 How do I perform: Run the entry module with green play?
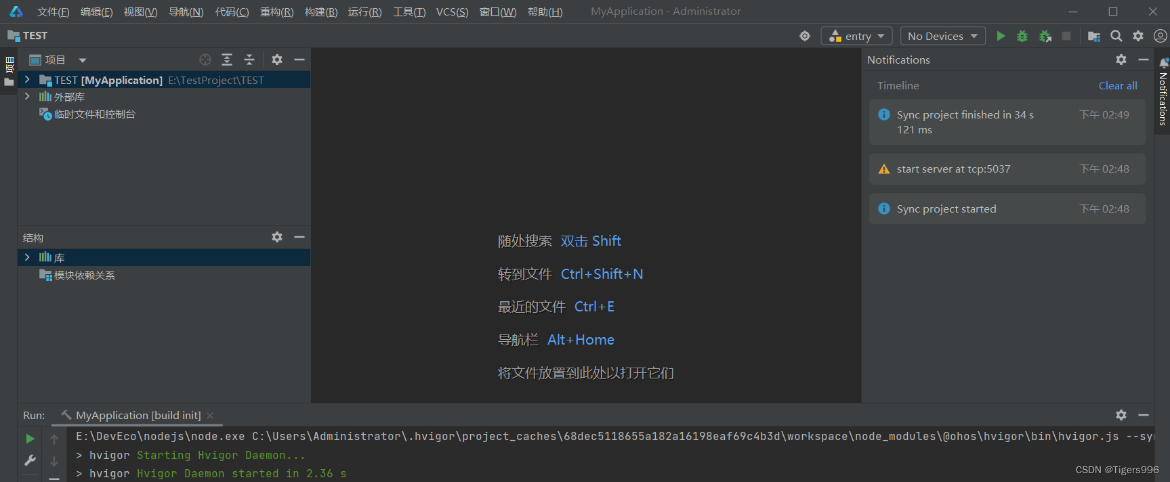point(1001,36)
